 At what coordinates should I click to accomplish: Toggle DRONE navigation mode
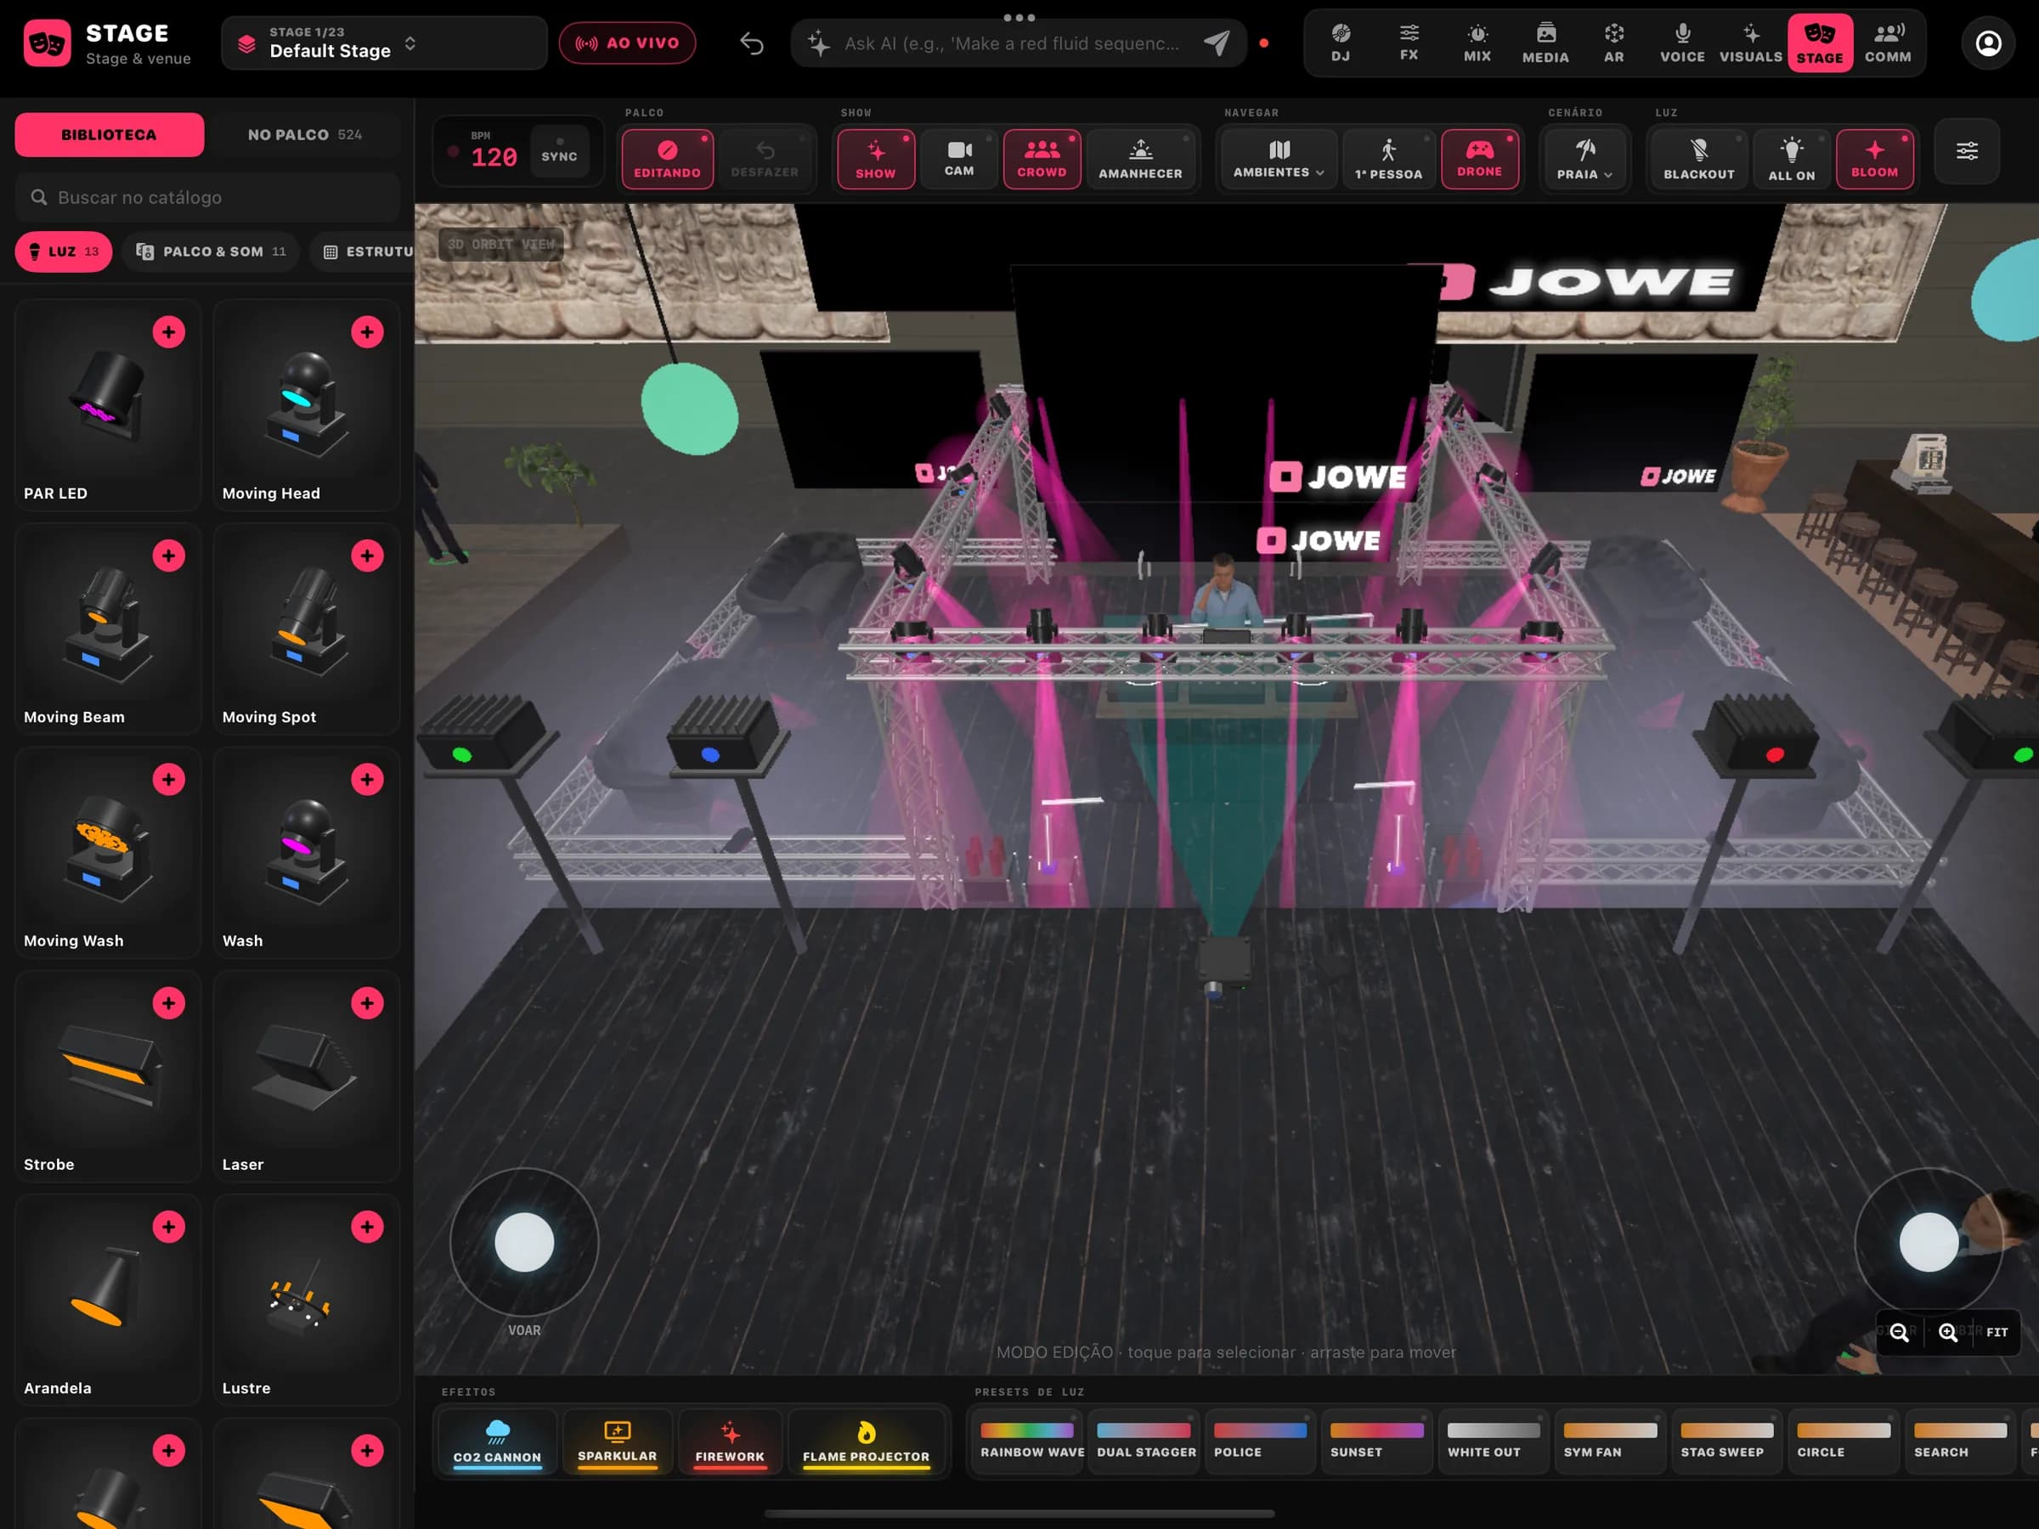coord(1479,159)
